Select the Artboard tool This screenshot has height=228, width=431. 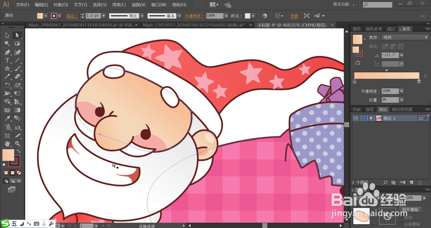[7, 136]
